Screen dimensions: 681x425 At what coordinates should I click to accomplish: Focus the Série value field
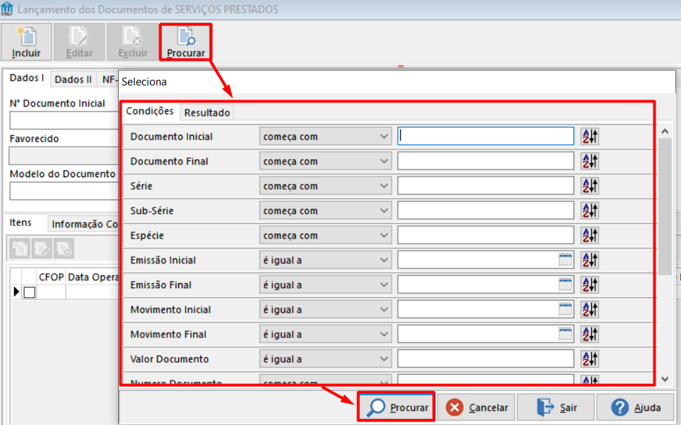point(486,186)
